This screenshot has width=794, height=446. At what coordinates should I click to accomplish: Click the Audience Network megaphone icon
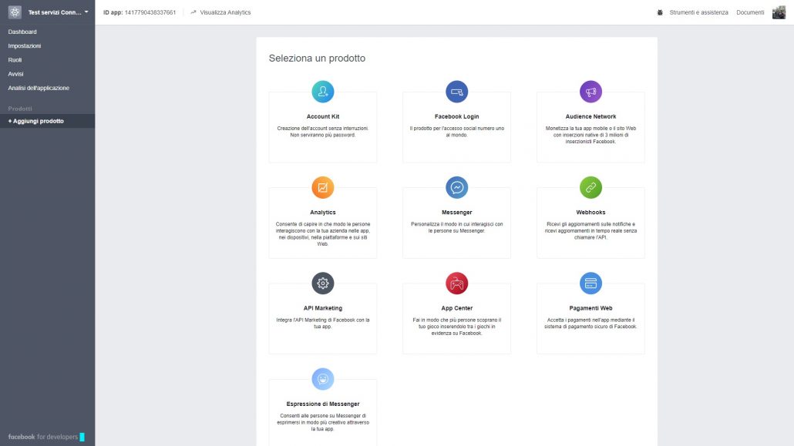coord(590,92)
